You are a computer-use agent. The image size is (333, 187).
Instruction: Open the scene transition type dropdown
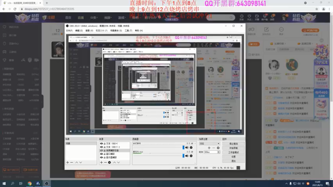209,143
